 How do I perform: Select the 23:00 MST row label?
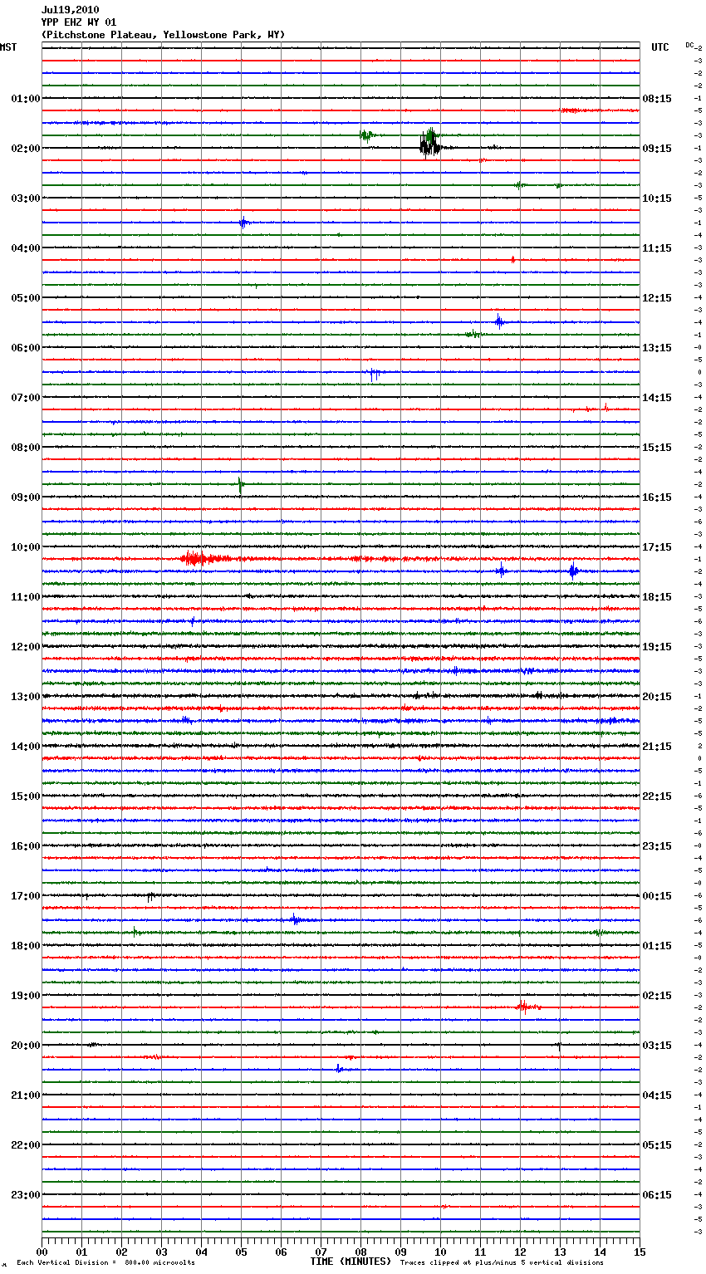[25, 1195]
